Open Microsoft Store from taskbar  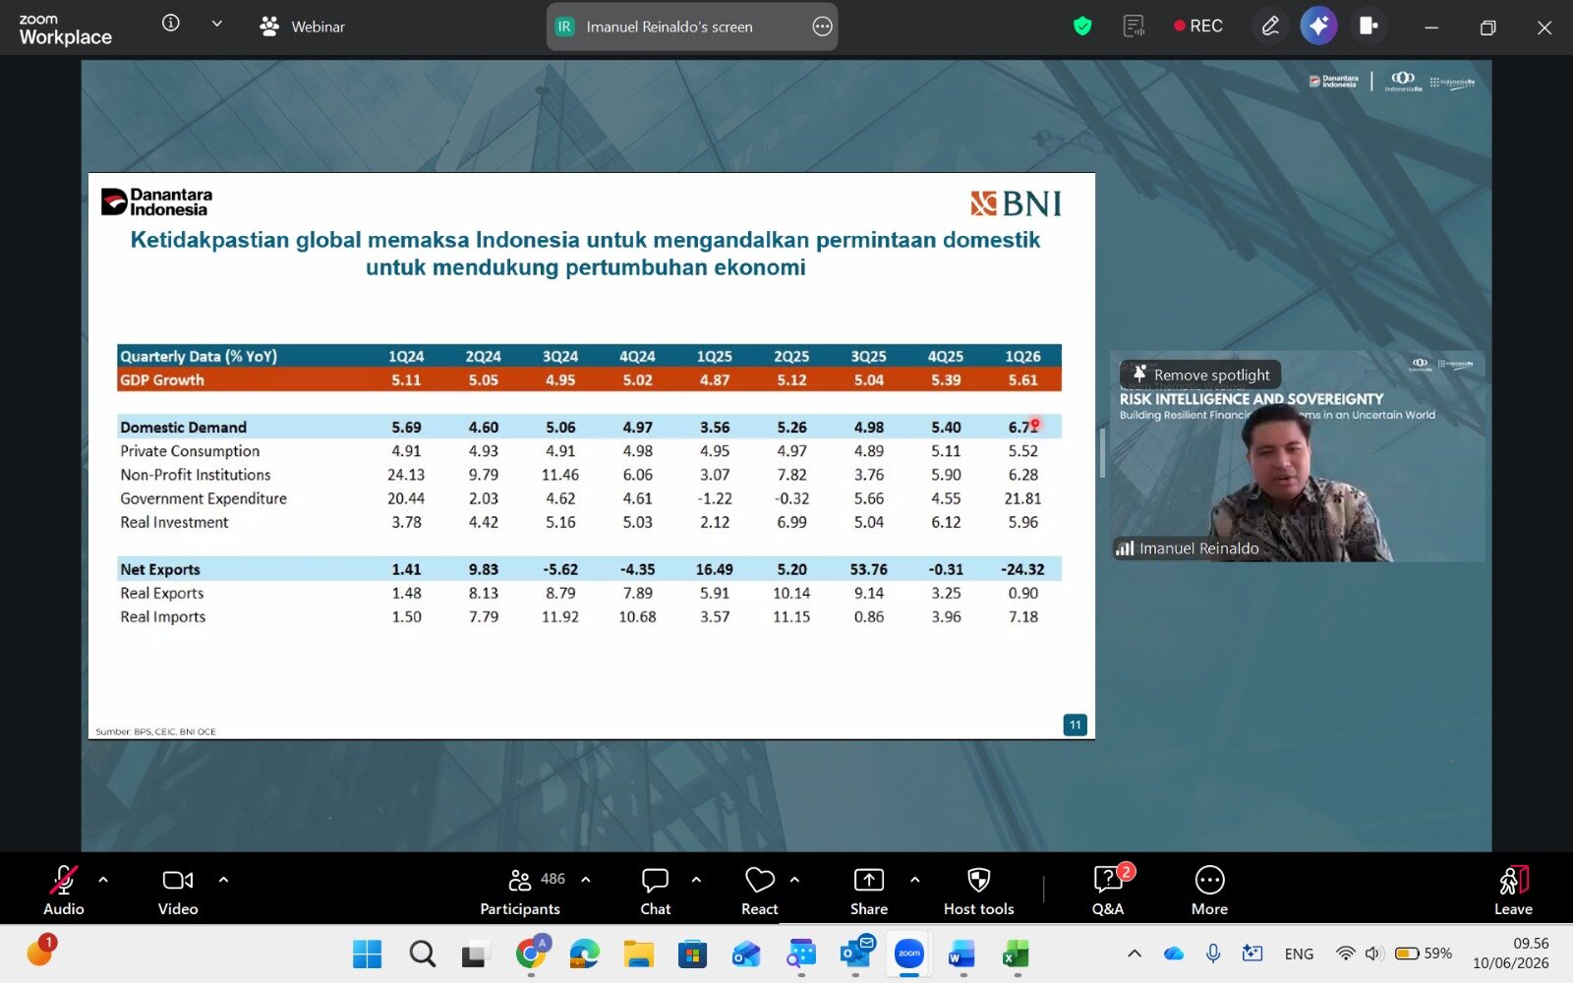click(x=692, y=954)
